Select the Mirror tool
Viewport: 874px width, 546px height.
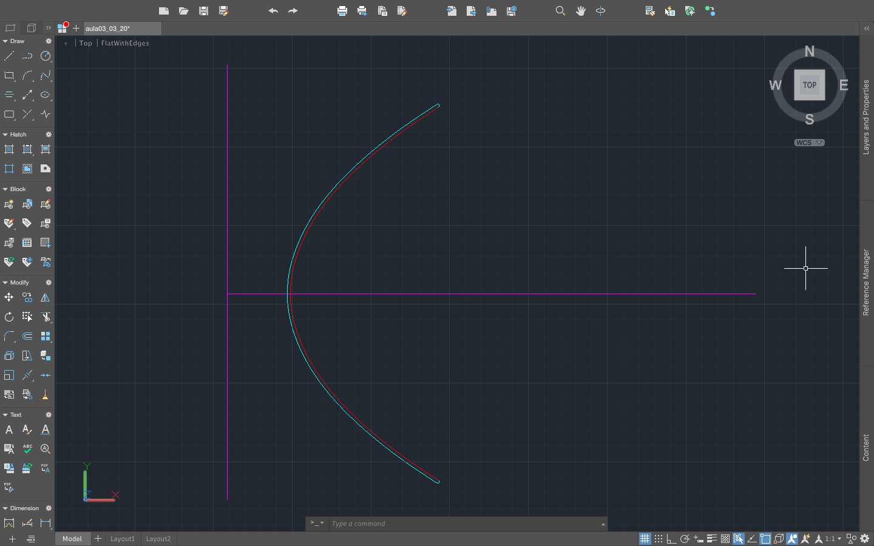[45, 297]
